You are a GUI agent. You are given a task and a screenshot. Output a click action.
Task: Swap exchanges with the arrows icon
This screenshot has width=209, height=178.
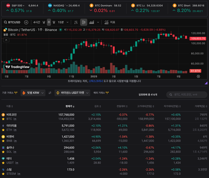click(x=50, y=93)
